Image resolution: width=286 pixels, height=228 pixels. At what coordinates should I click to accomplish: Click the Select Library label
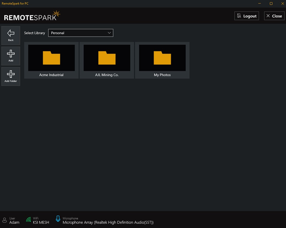[34, 33]
